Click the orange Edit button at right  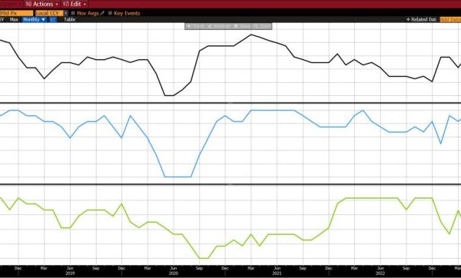point(450,19)
